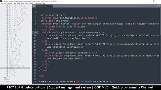Image resolution: width=161 pixels, height=90 pixels.
Task: Open single-test.view.php in sidebar
Action: [x=14, y=62]
